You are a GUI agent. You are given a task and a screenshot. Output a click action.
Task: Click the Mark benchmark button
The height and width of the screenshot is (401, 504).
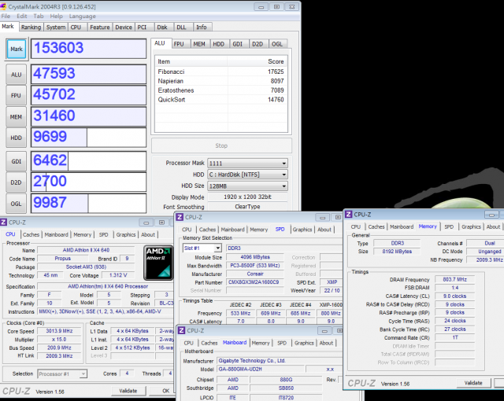(x=16, y=49)
